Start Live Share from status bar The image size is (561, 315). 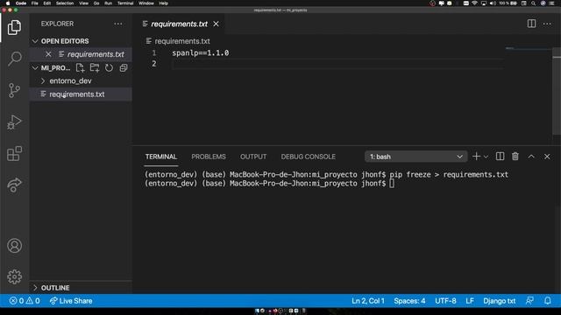[71, 301]
